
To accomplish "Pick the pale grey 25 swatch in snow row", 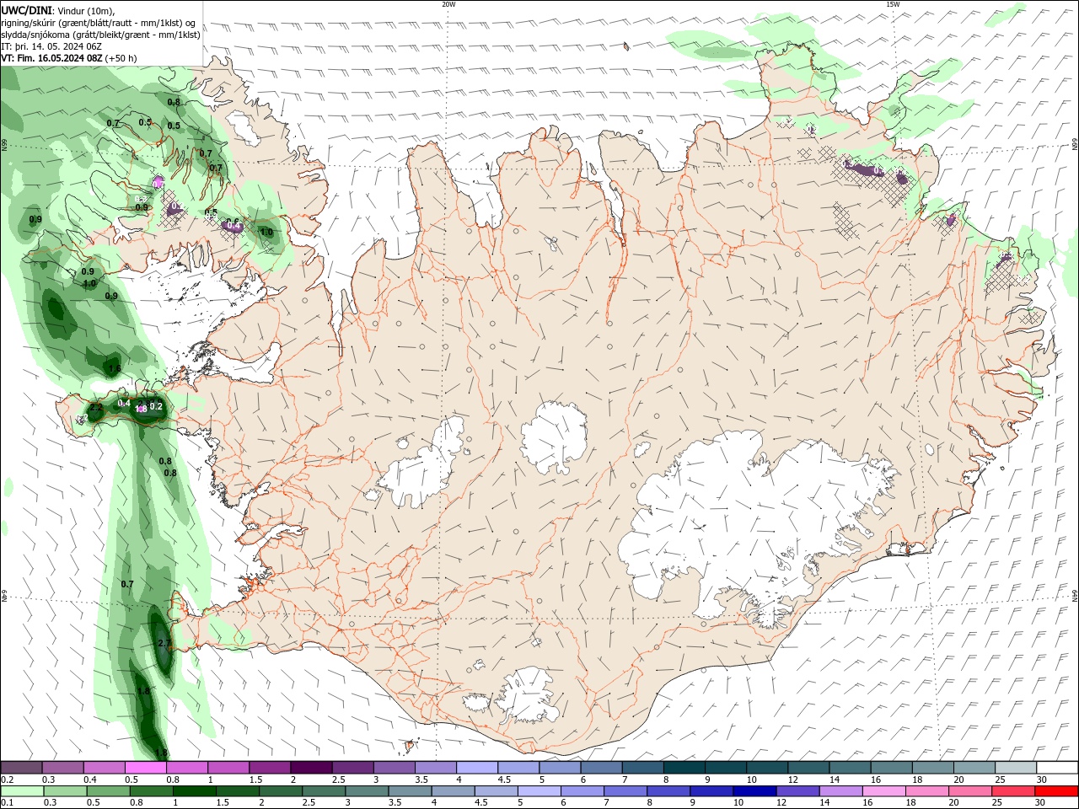I will [1015, 768].
